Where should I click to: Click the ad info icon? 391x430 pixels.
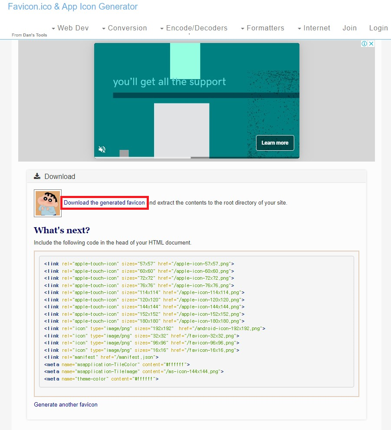pos(364,43)
